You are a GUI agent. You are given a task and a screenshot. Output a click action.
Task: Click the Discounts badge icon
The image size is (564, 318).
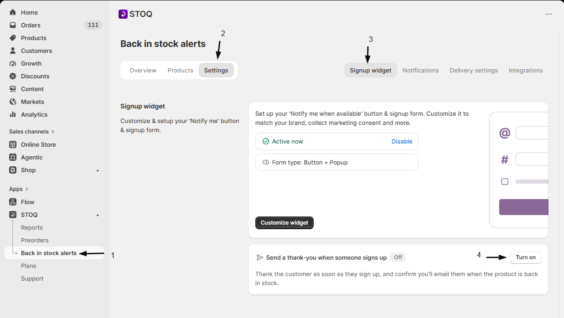[x=13, y=76]
